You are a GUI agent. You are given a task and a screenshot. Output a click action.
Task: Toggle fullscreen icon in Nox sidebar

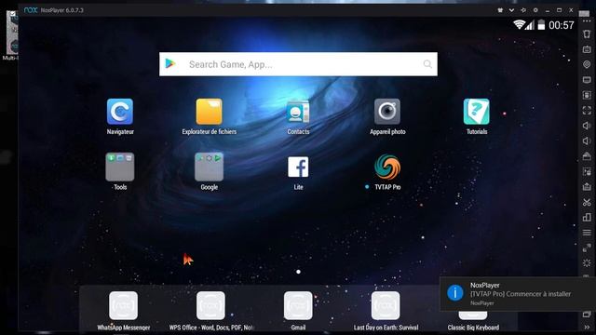pos(587,111)
